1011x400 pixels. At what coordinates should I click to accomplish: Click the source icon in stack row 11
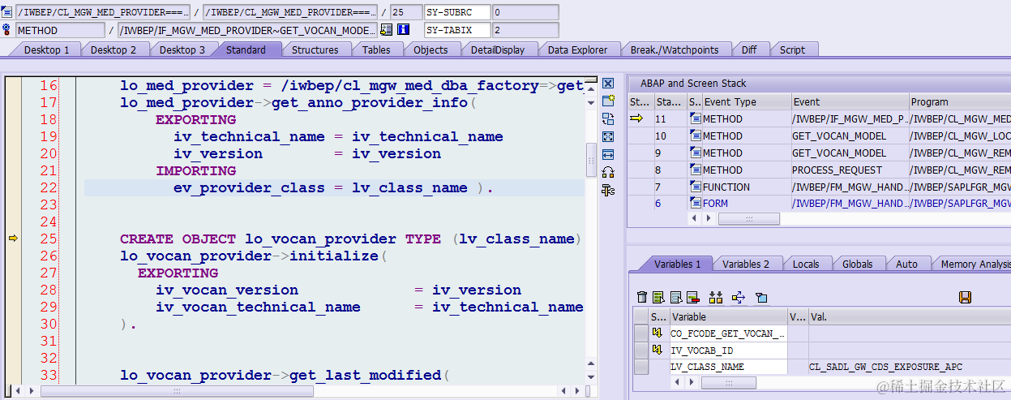(696, 118)
